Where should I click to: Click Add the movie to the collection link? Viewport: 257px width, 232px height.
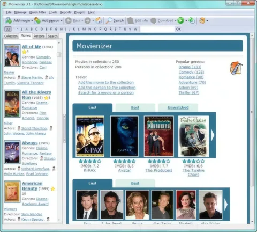tap(106, 82)
